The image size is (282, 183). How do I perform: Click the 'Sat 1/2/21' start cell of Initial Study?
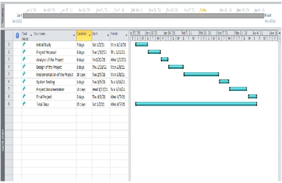click(101, 45)
